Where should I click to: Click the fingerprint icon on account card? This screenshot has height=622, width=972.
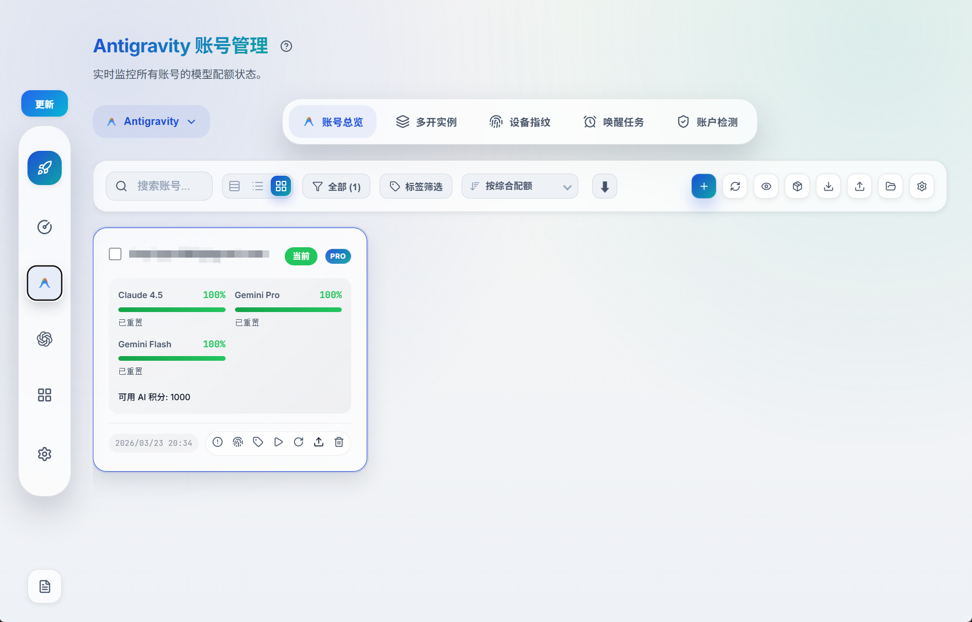[x=238, y=442]
